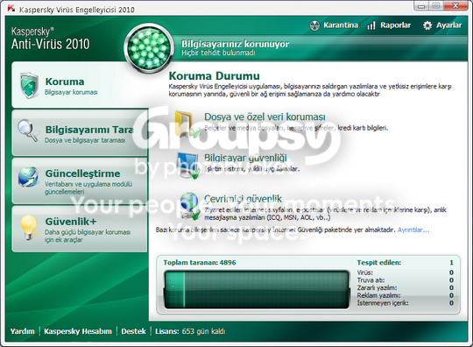
Task: Click the scan activity graph
Action: pos(257,290)
